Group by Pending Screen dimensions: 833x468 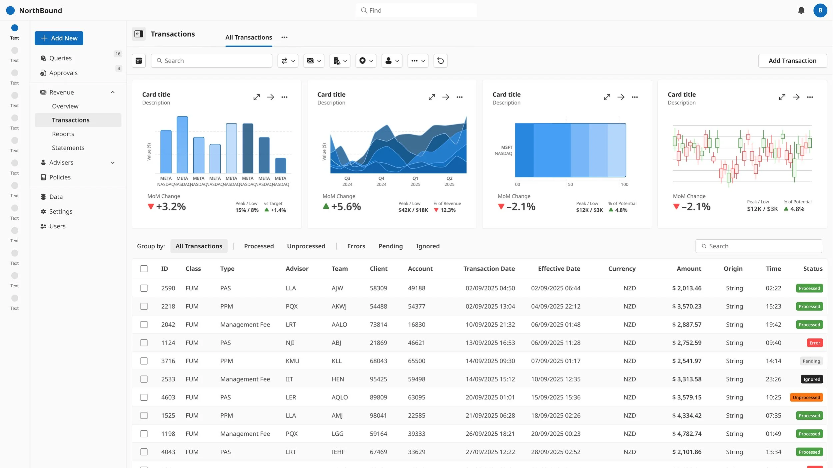[x=391, y=246]
